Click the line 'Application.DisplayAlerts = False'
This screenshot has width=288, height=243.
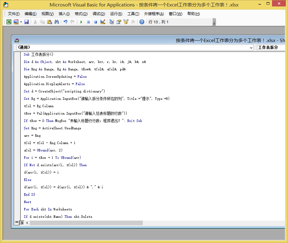click(54, 84)
